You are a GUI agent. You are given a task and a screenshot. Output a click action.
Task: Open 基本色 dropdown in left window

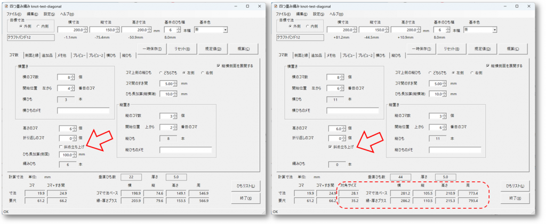point(226,30)
